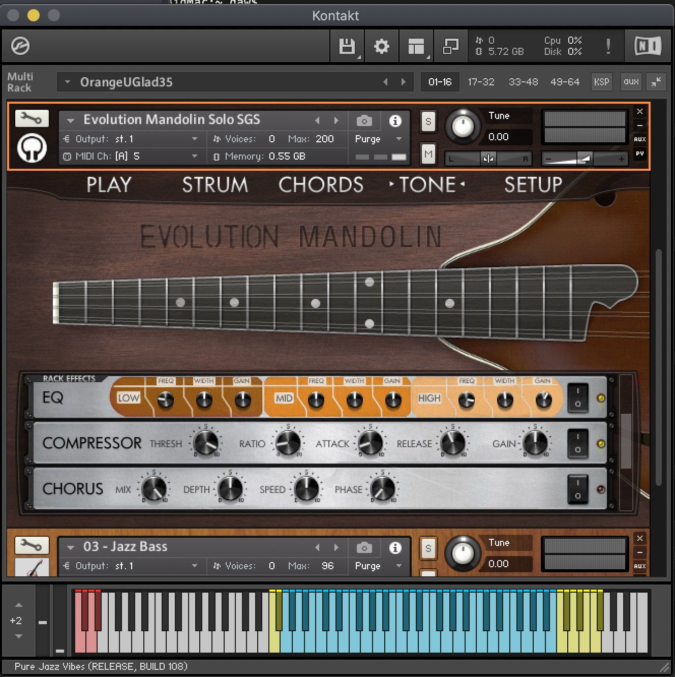675x677 pixels.
Task: Open the Purge dropdown for Evolution Mandolin
Action: coord(378,139)
